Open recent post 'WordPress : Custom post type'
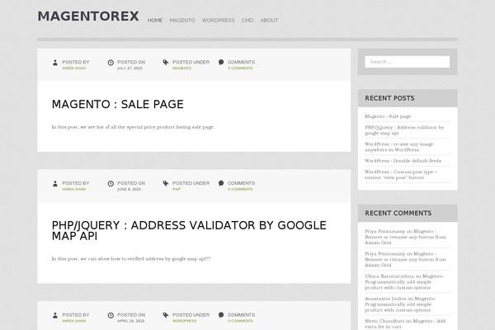This screenshot has width=495, height=330. point(401,175)
